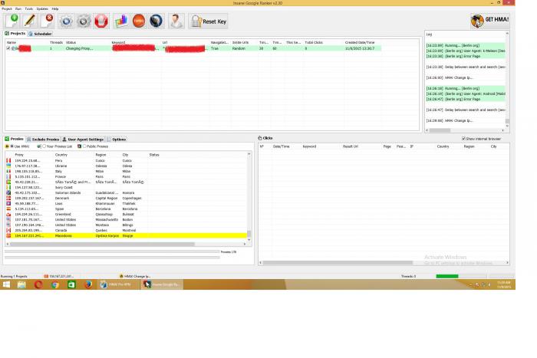Switch to the Exclude Proxies tab
The image size is (537, 358).
coord(43,140)
